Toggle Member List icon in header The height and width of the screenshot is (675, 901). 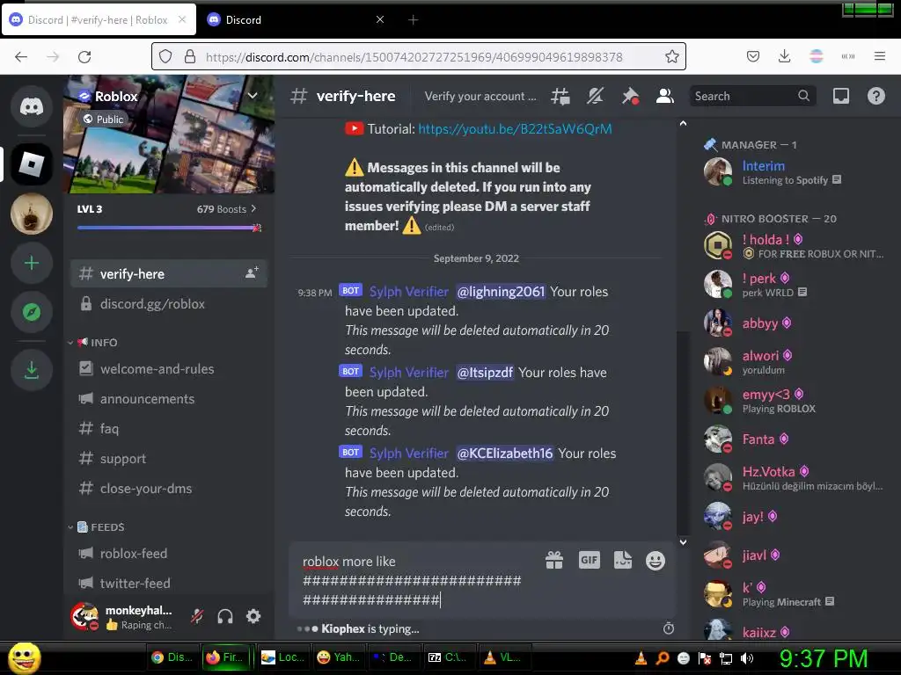pos(665,96)
